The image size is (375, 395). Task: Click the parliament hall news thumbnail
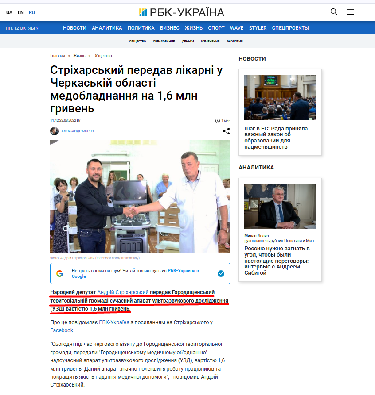pyautogui.click(x=280, y=97)
